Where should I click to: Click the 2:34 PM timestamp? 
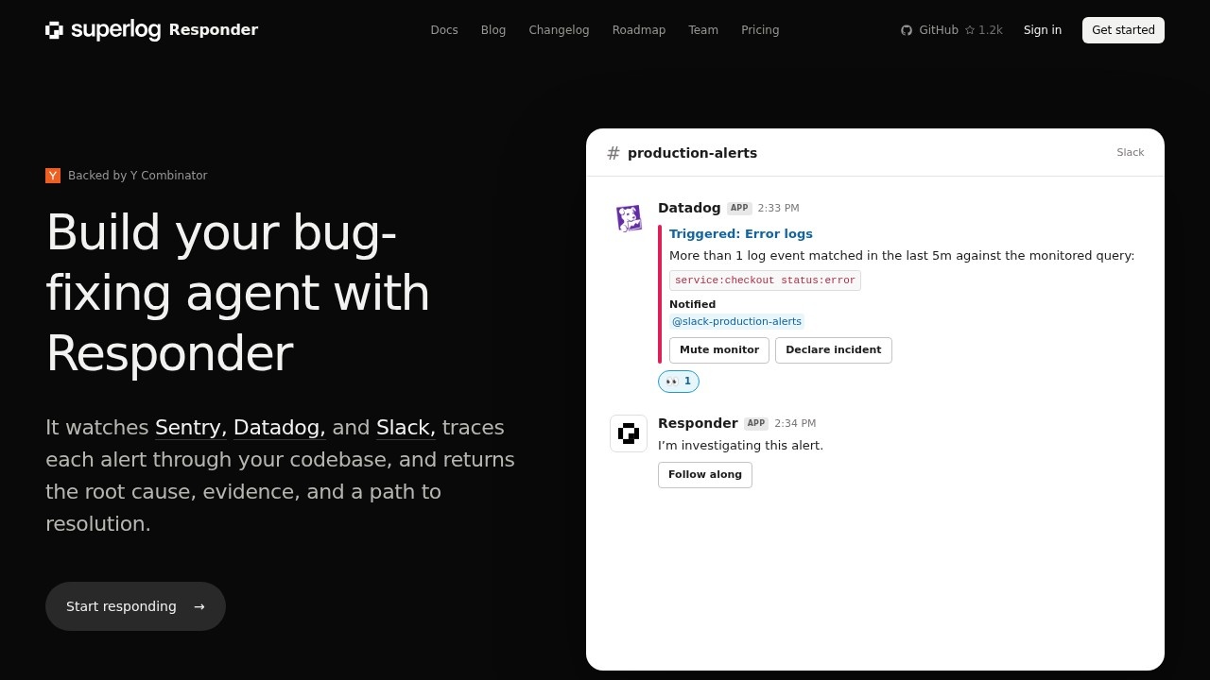(x=795, y=424)
